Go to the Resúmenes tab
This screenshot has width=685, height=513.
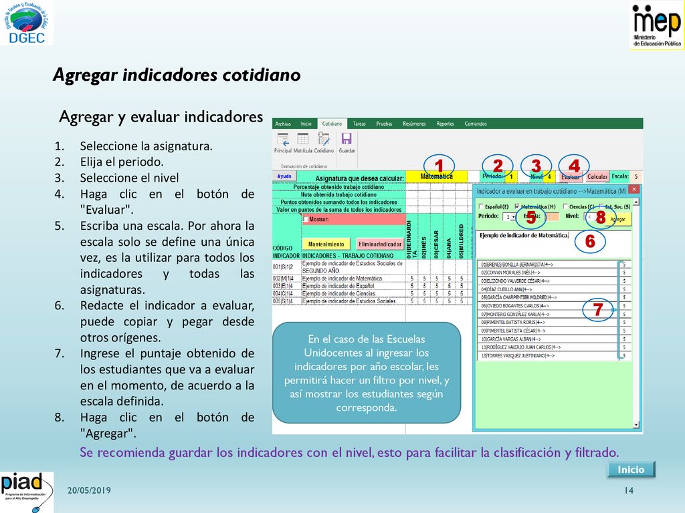point(414,124)
